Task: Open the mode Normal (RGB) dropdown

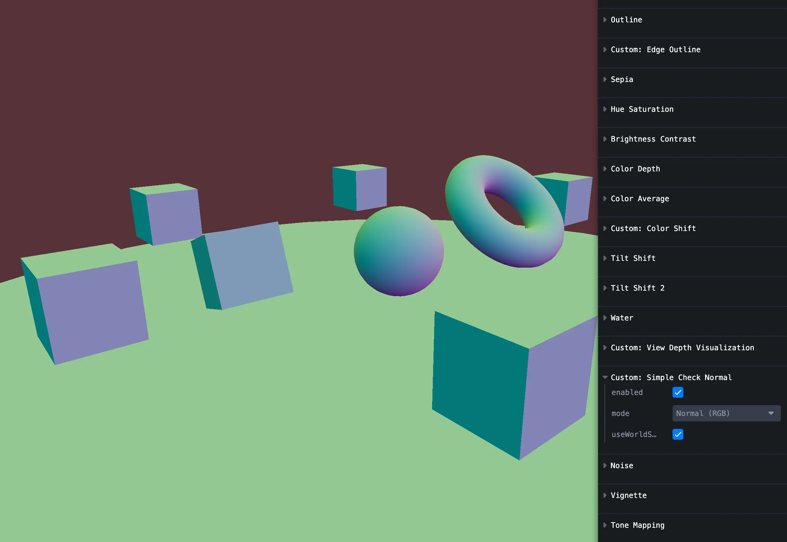Action: click(x=726, y=413)
